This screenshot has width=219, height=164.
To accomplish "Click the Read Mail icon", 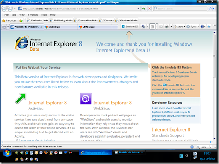I will point(161,26).
